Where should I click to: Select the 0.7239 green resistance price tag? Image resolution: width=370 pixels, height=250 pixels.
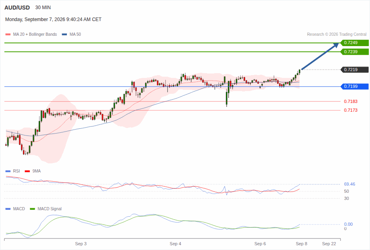point(354,52)
